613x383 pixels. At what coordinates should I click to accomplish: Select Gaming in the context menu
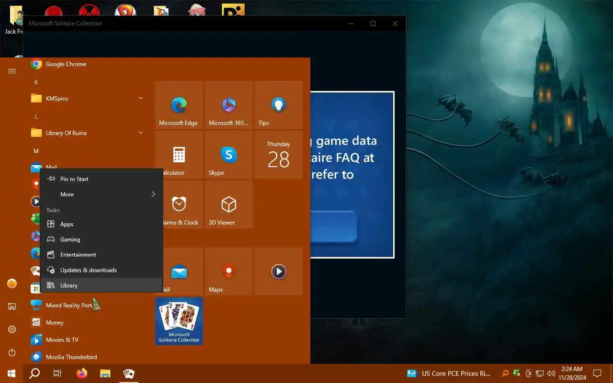tap(102, 239)
